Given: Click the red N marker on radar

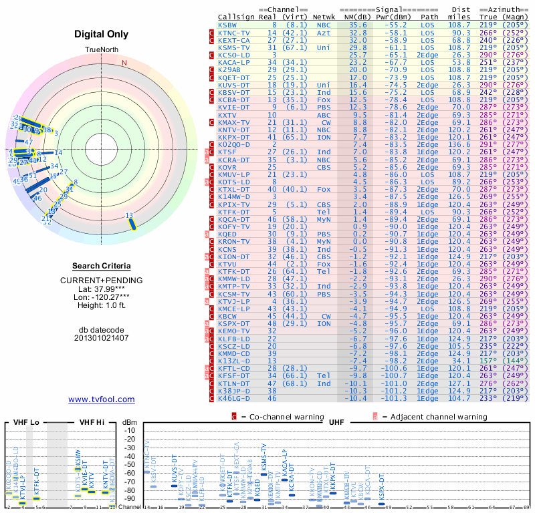Looking at the screenshot, I should 124,63.
